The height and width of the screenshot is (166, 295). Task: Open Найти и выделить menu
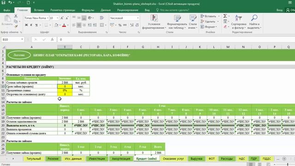coord(254,22)
